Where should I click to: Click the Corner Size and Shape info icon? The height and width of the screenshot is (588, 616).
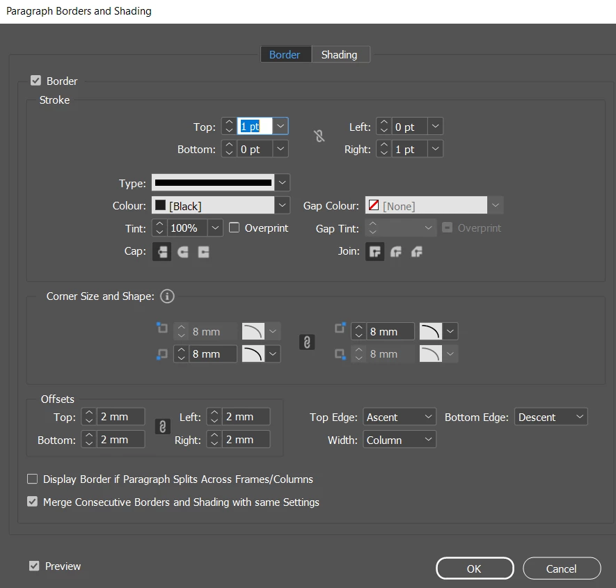pyautogui.click(x=167, y=296)
